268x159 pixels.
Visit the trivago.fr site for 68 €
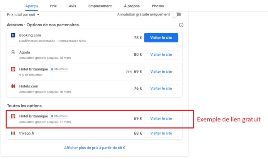[x=161, y=133]
